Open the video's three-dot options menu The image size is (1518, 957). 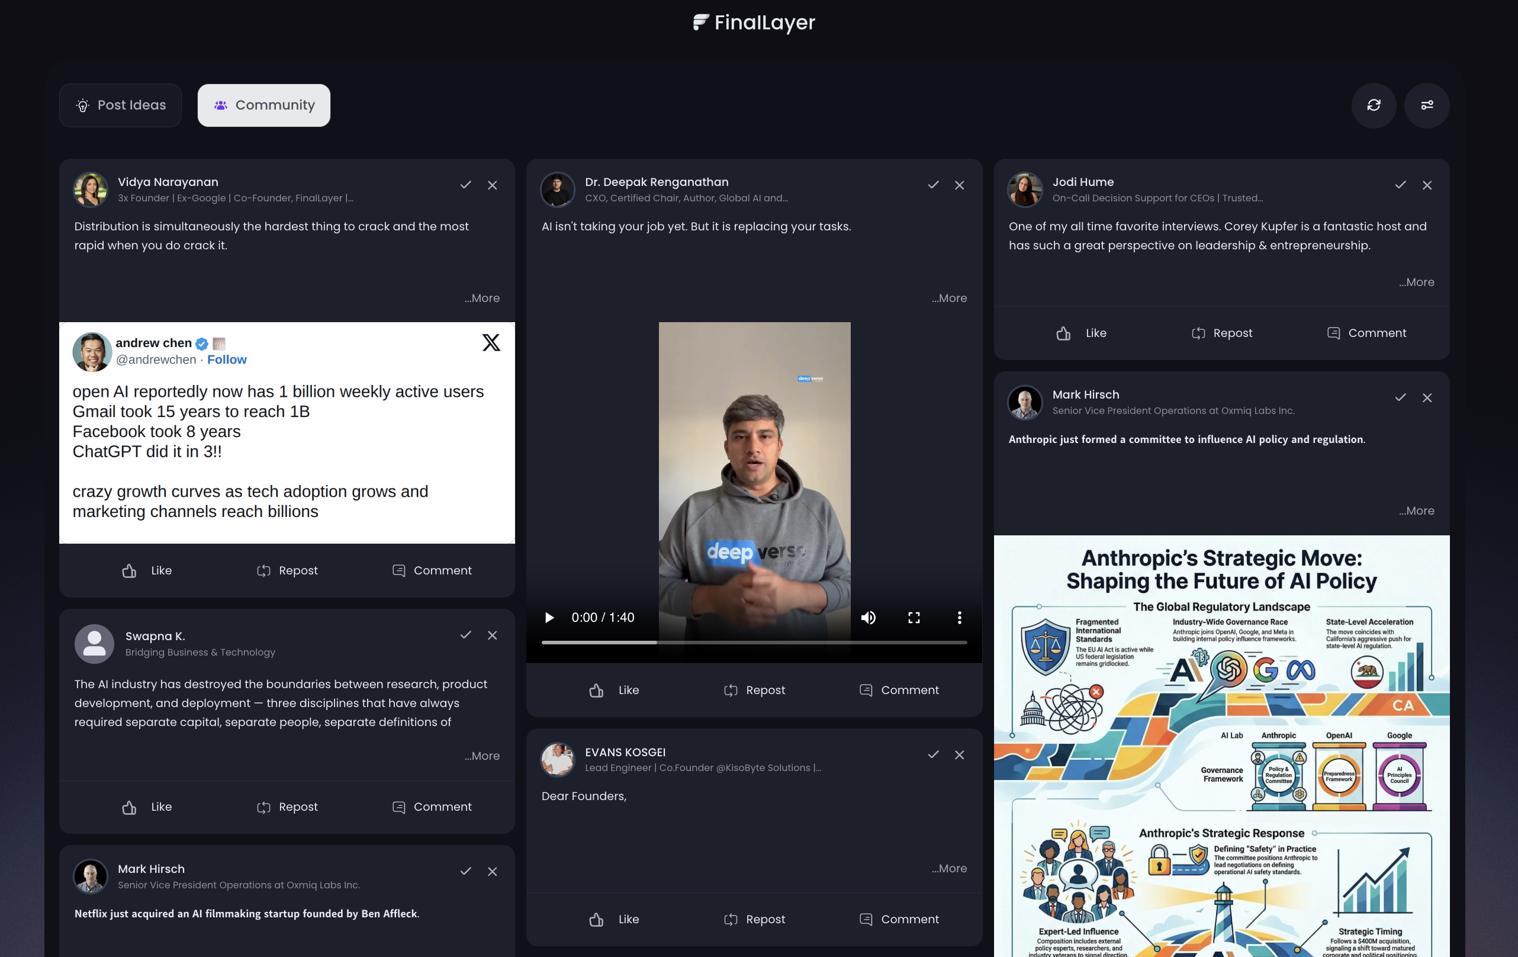coord(959,617)
